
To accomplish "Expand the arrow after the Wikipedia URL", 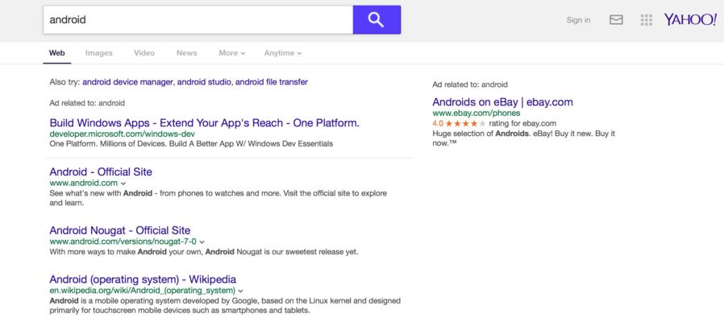I will 240,291.
